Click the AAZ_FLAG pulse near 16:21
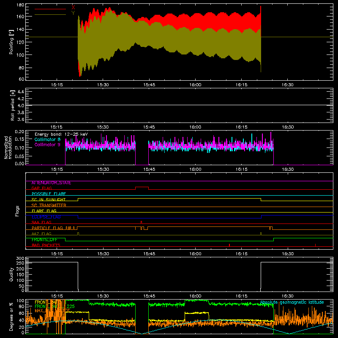This screenshot has width=338, height=338. click(x=261, y=234)
